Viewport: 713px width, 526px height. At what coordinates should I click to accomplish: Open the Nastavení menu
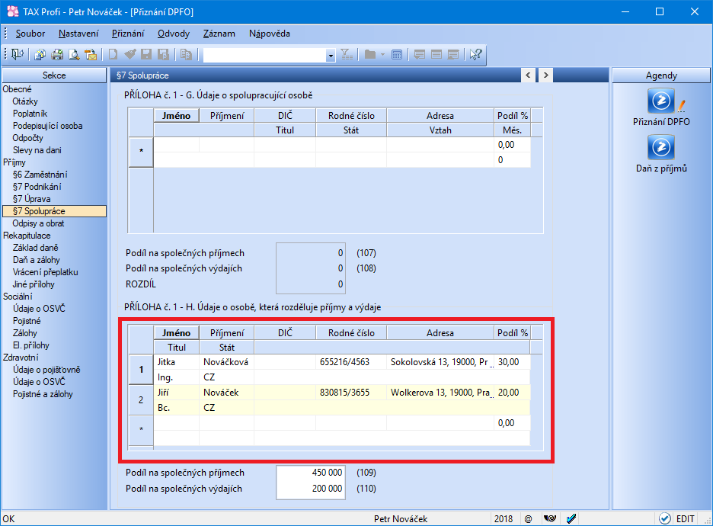78,34
